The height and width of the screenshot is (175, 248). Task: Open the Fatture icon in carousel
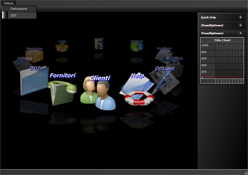pos(23,64)
